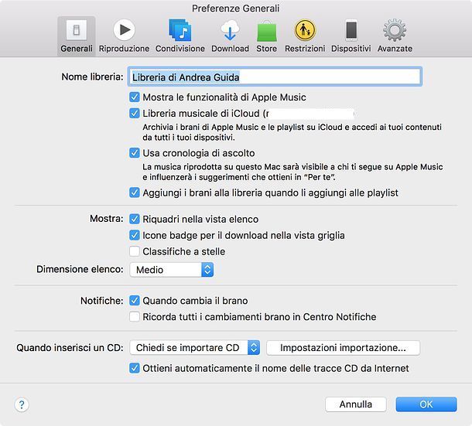This screenshot has height=426, width=472.
Task: Click the Nome libreria text field
Action: click(x=275, y=77)
